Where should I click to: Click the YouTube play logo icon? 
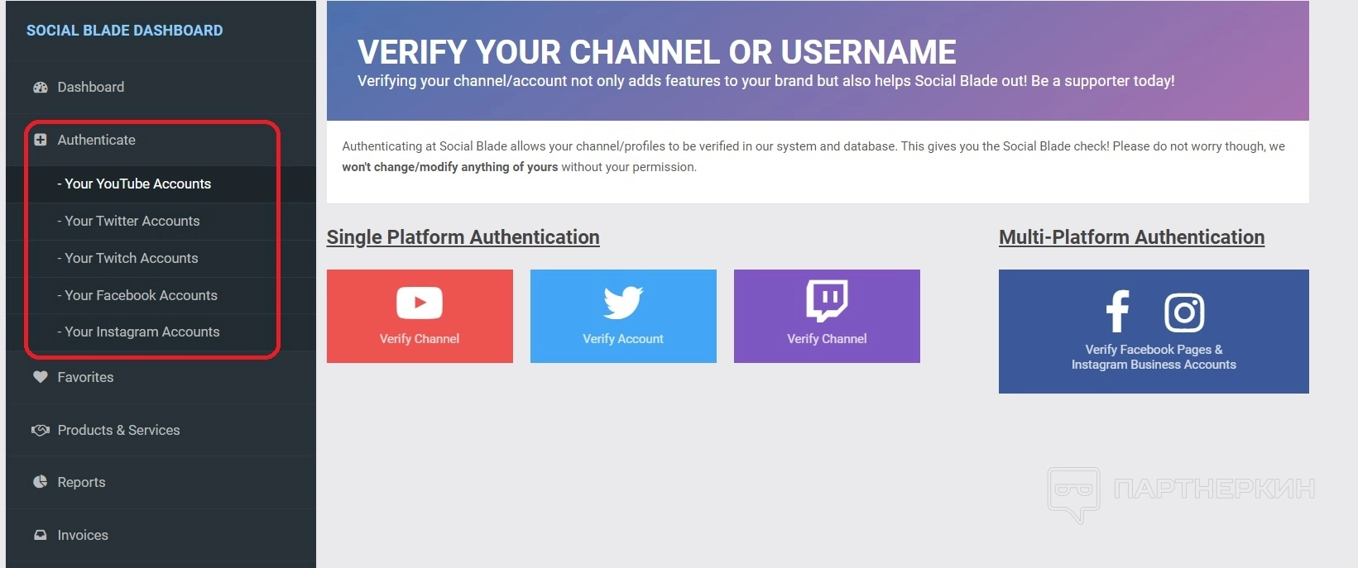tap(420, 303)
